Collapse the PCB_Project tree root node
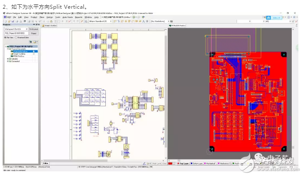The image size is (301, 174). point(6,46)
